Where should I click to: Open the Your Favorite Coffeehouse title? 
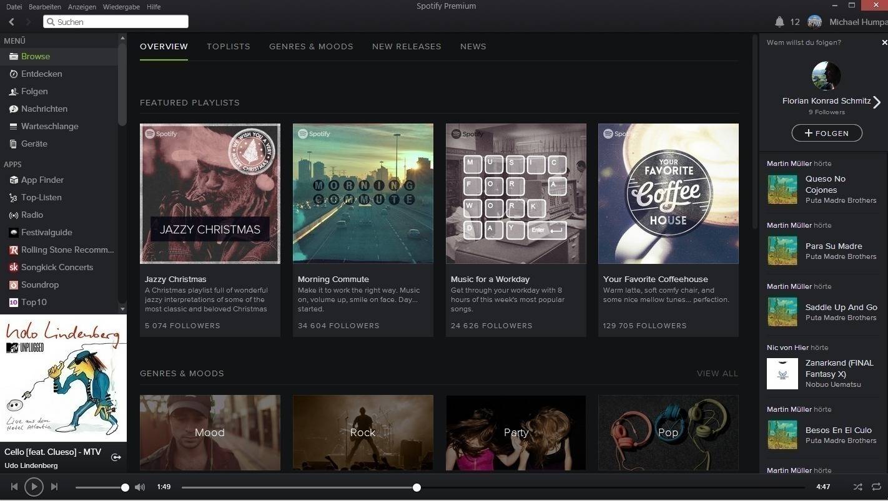tap(656, 280)
